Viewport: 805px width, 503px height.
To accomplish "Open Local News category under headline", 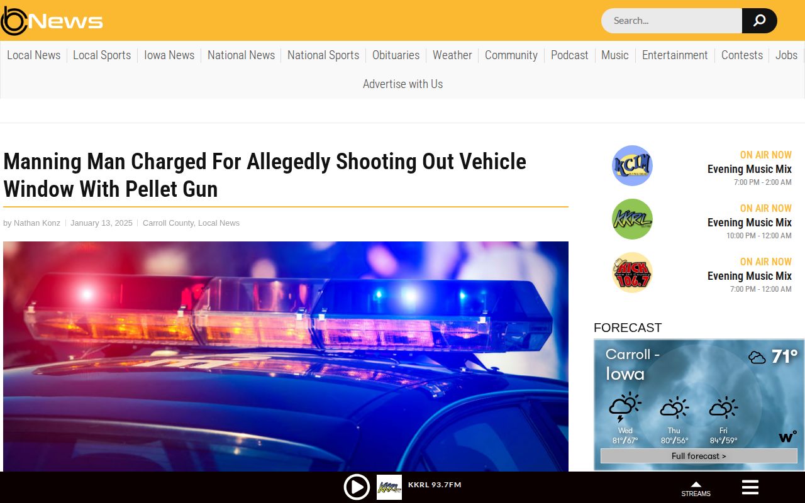I will pyautogui.click(x=219, y=223).
